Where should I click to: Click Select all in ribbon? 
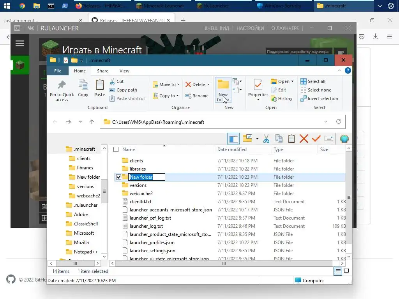coord(313,81)
